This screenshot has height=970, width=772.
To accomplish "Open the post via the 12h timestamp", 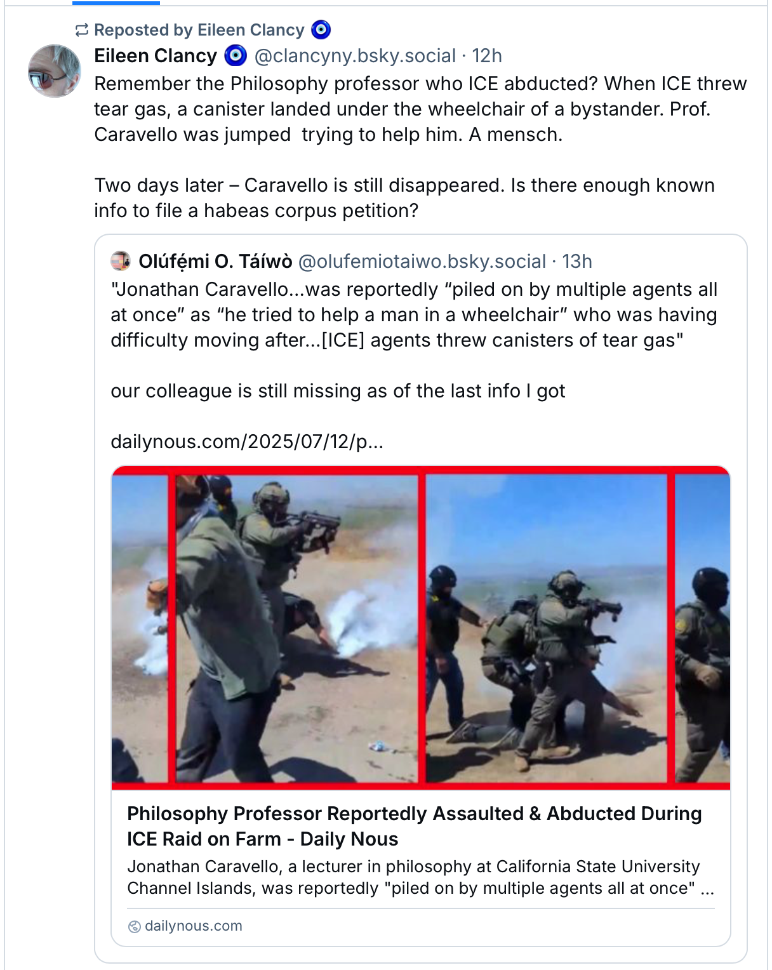I will pyautogui.click(x=487, y=56).
